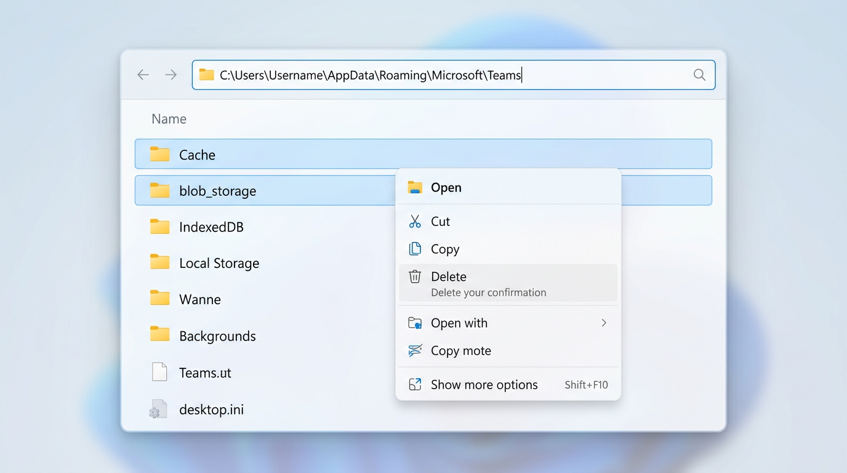
Task: Select the Local Storage folder name
Action: [219, 263]
